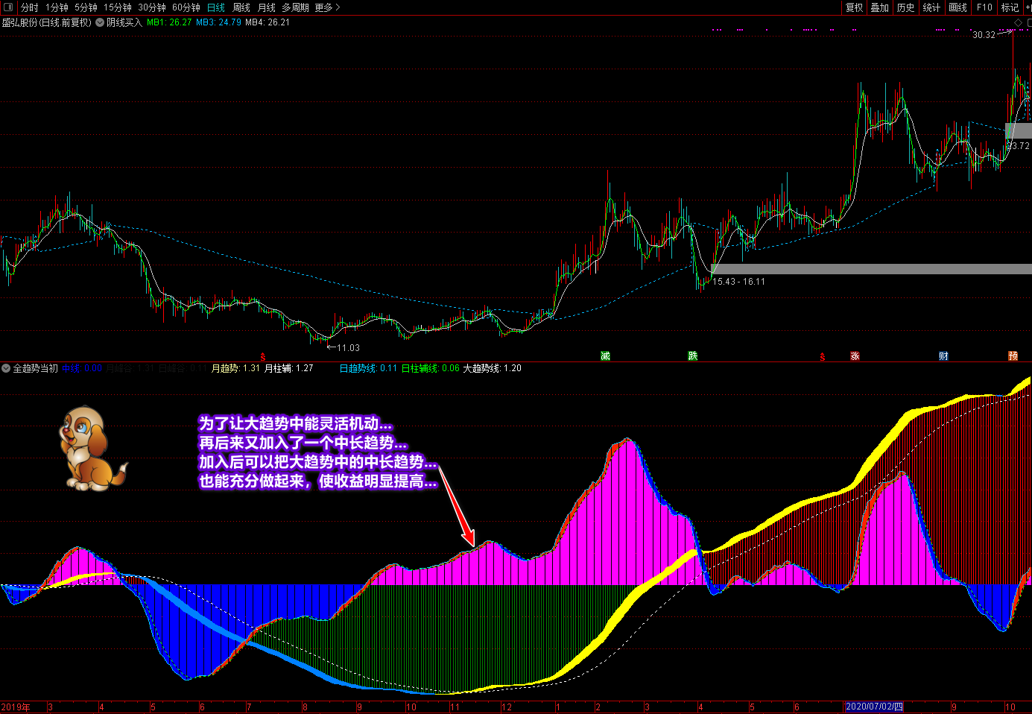
Task: Toggle the 复权 price adjustment option
Action: point(854,7)
